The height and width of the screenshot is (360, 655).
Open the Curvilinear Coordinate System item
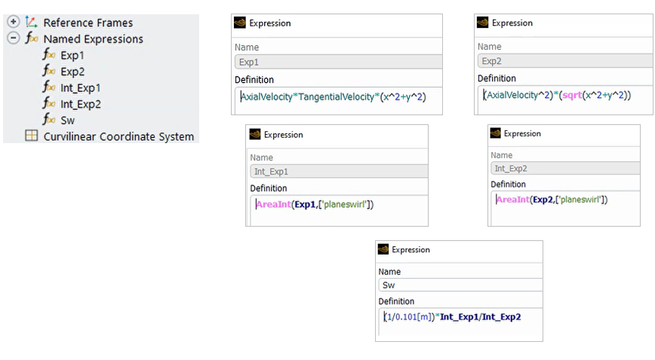coord(118,136)
